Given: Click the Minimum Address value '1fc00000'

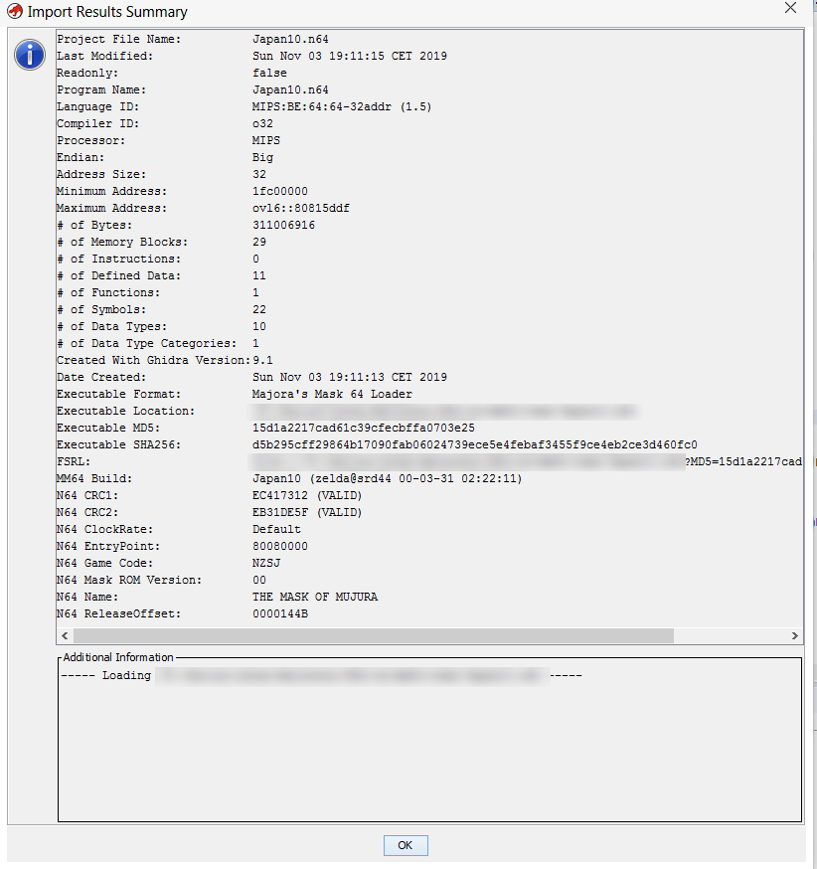Looking at the screenshot, I should pyautogui.click(x=280, y=191).
